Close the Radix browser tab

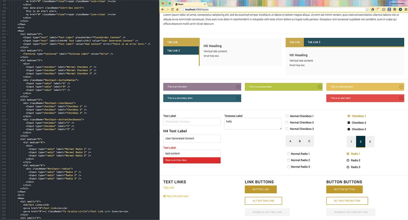[x=205, y=4]
